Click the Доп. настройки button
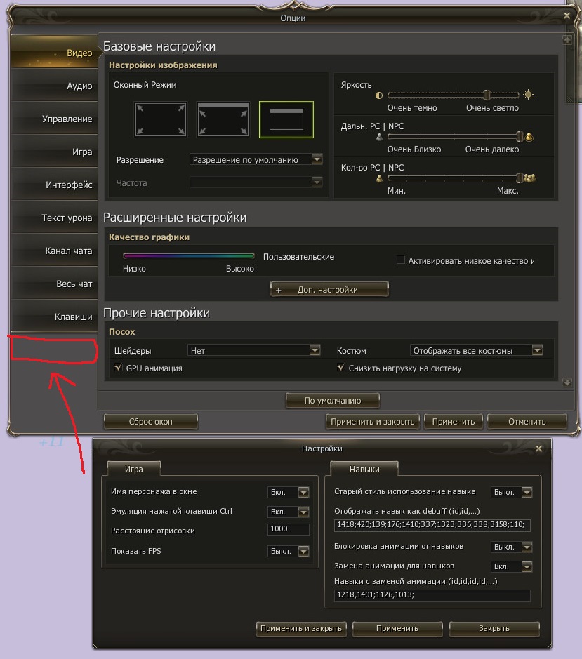Image resolution: width=582 pixels, height=659 pixels. click(x=329, y=289)
